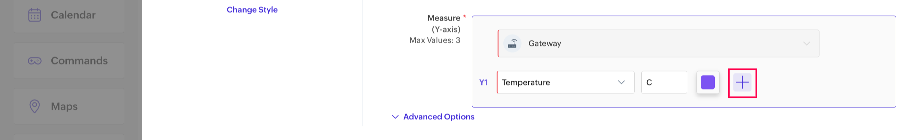The height and width of the screenshot is (140, 914).
Task: Expand the Advanced Options chevron
Action: coord(395,117)
